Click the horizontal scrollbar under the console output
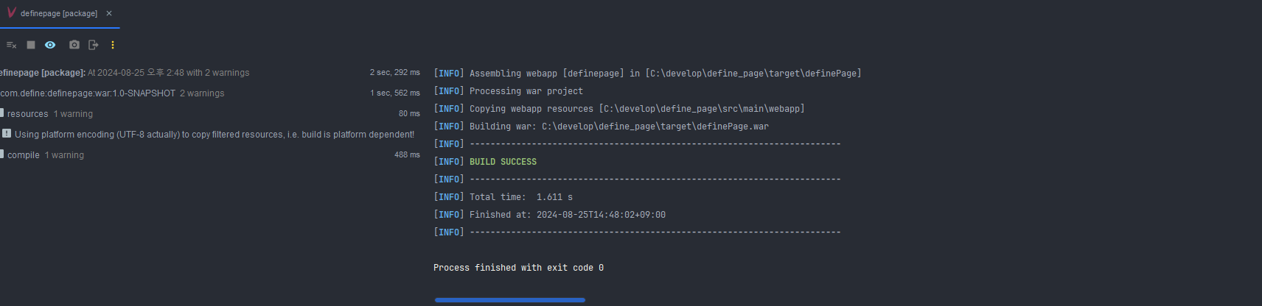Screen dimensions: 1262x306 click(510, 300)
